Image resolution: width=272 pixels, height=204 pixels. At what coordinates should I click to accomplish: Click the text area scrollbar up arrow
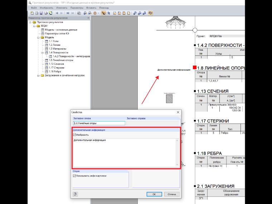177,141
